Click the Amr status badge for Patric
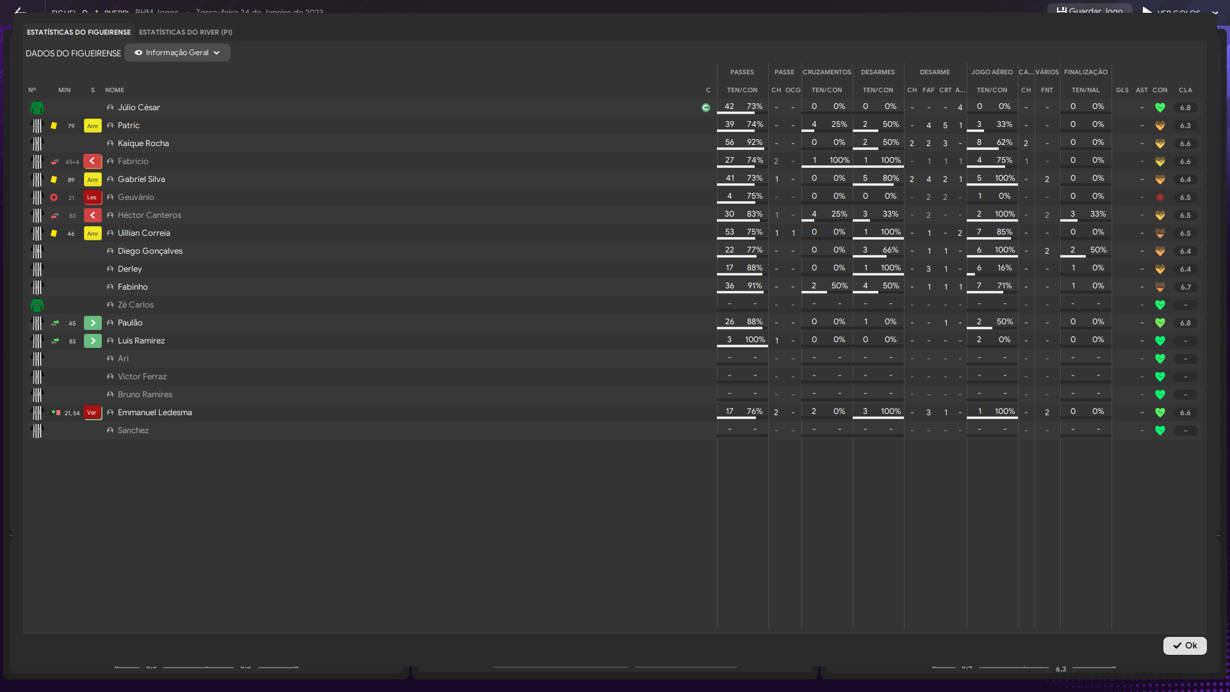1230x692 pixels. [x=92, y=126]
